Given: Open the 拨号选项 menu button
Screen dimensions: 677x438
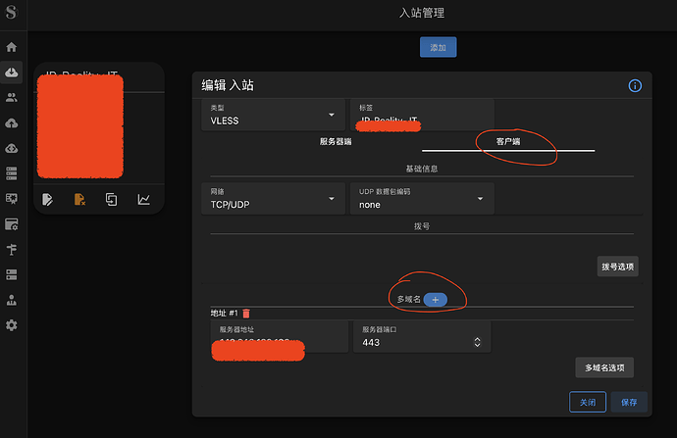Looking at the screenshot, I should pyautogui.click(x=617, y=267).
